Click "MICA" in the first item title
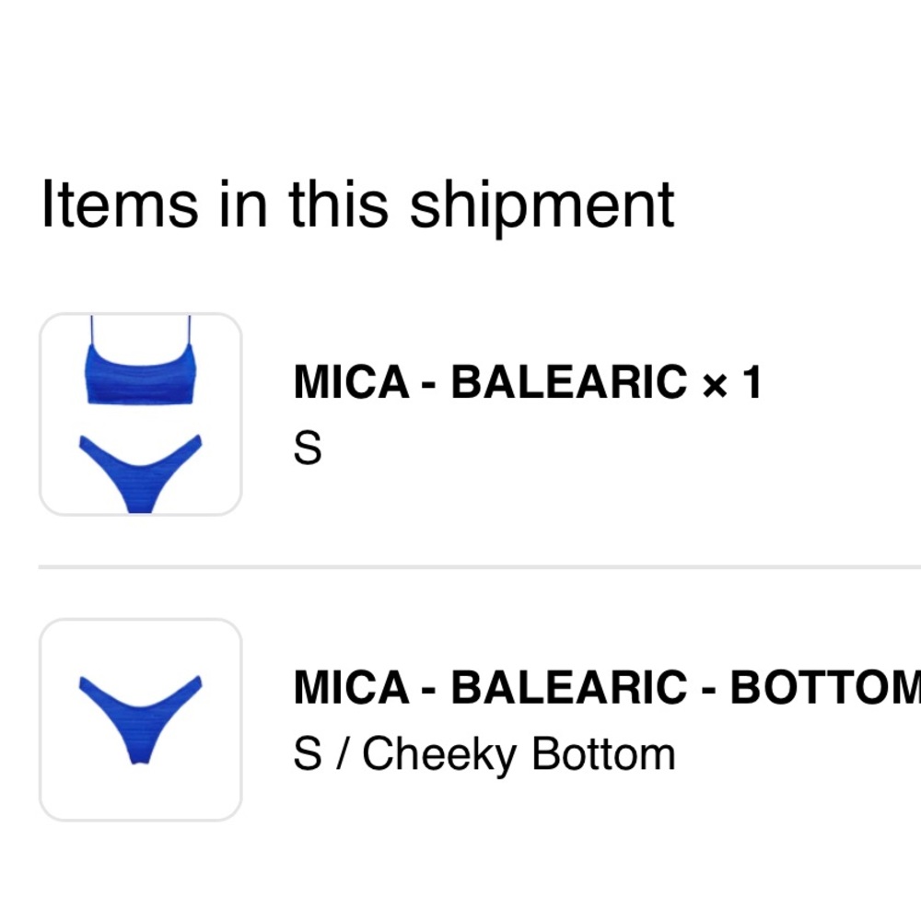The image size is (921, 921). pyautogui.click(x=351, y=382)
